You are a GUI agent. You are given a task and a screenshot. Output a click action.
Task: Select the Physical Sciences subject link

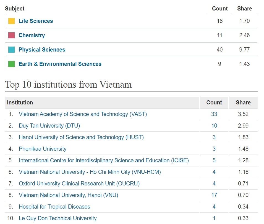[x=42, y=50]
